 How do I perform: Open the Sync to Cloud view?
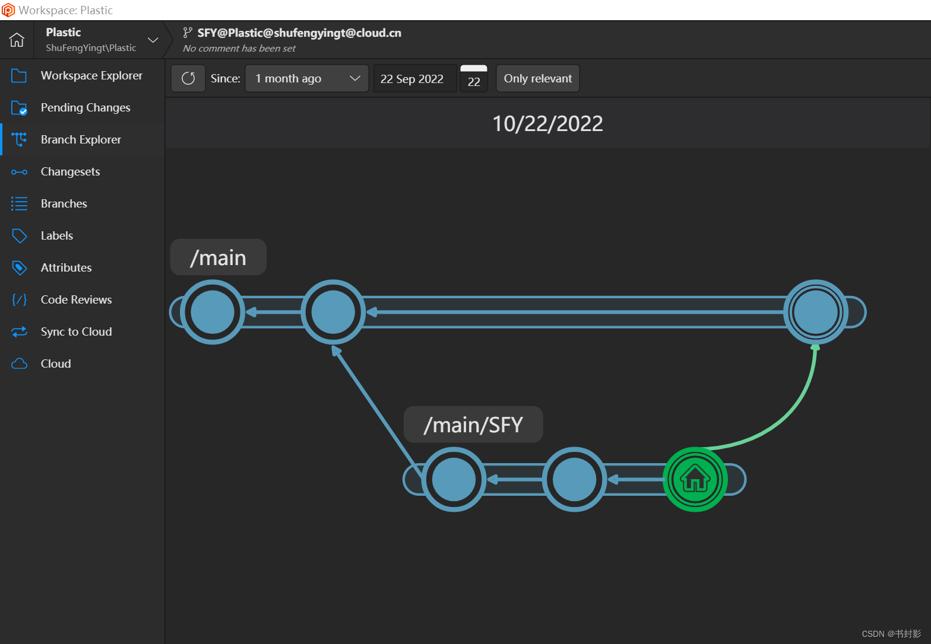(76, 331)
